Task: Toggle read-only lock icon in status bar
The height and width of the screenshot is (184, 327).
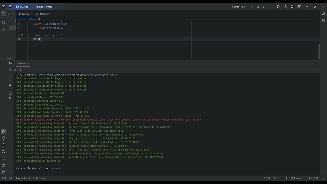Action: (x=323, y=178)
